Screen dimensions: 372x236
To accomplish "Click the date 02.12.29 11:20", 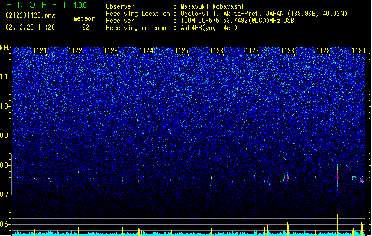I will click(30, 27).
